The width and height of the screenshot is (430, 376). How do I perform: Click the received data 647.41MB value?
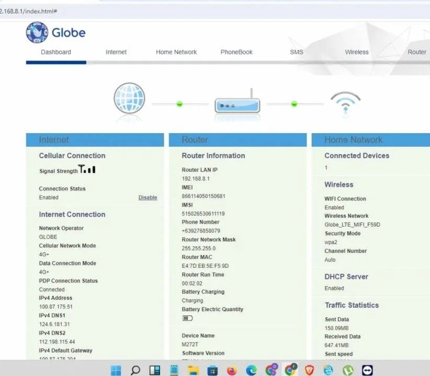pos(336,345)
